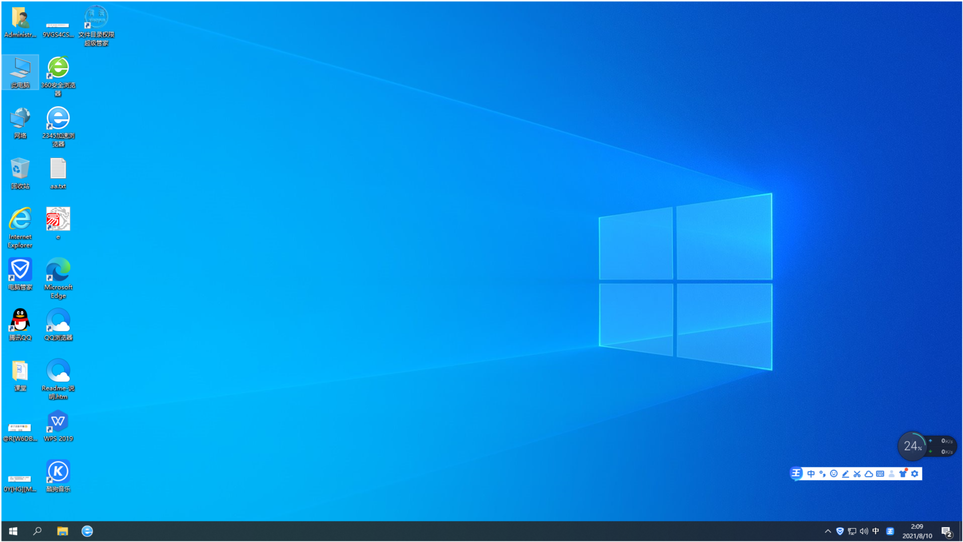
Task: Select the Recycle Bin icon
Action: click(20, 169)
